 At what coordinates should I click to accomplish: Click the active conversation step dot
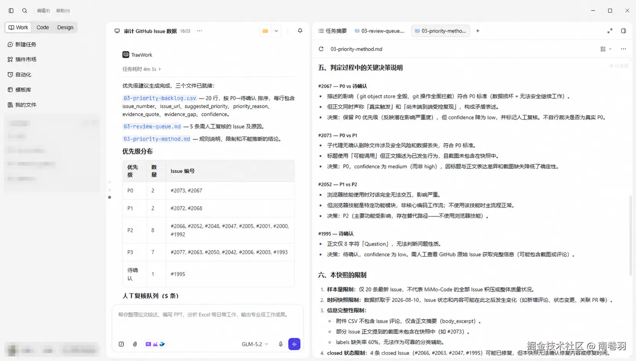[110, 197]
